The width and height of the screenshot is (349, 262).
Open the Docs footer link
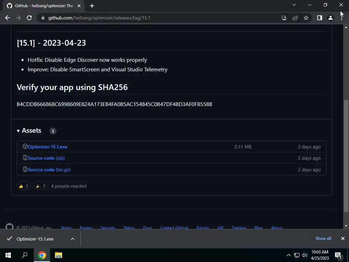point(147,228)
